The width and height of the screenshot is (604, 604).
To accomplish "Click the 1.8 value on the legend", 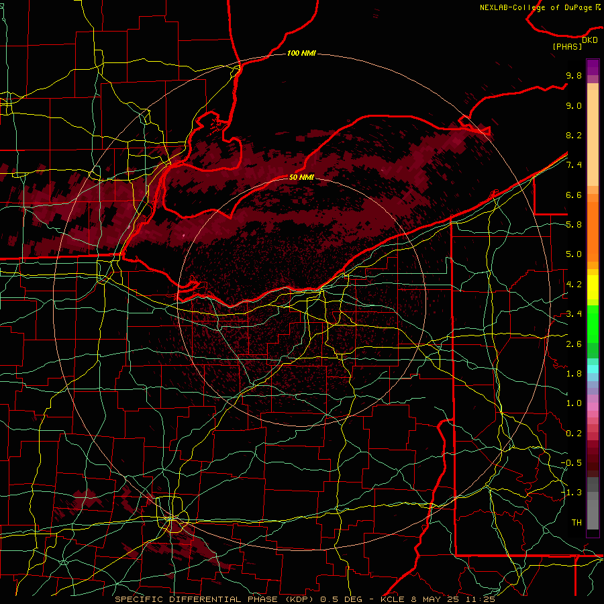I will 574,374.
